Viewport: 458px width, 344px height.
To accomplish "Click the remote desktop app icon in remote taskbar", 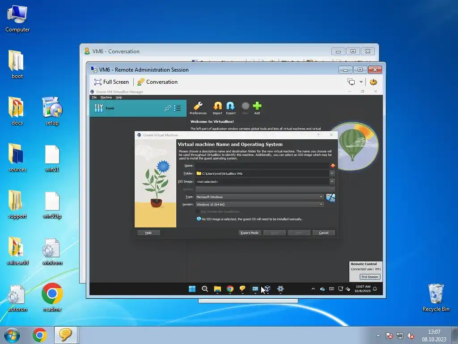I will (255, 289).
